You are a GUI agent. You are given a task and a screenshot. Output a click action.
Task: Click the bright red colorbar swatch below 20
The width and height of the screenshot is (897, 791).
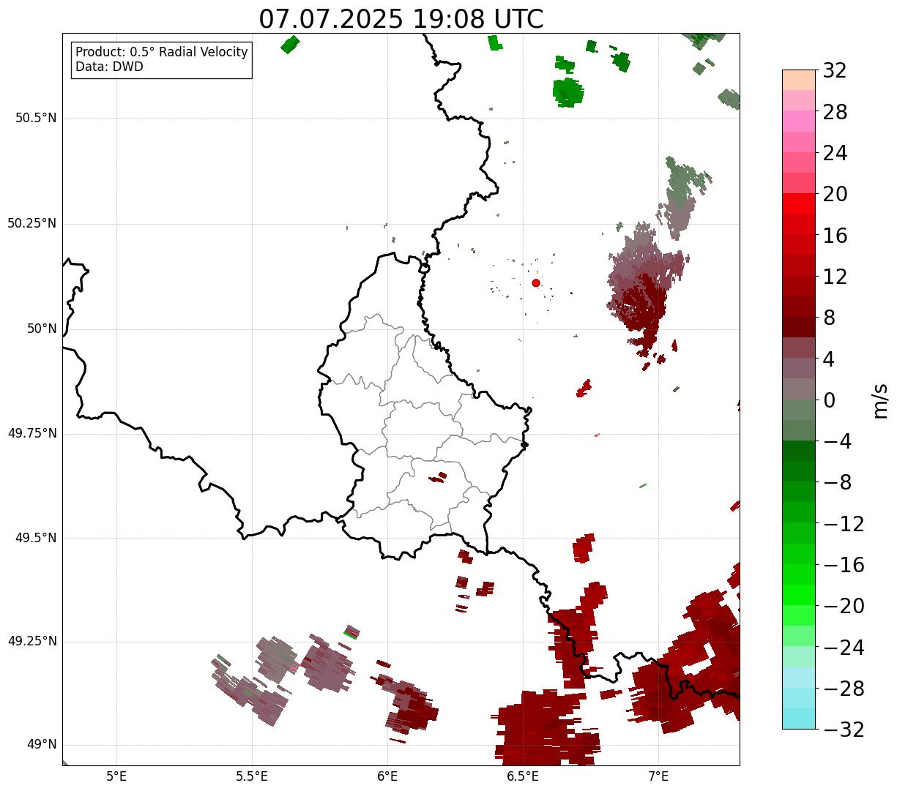click(799, 203)
